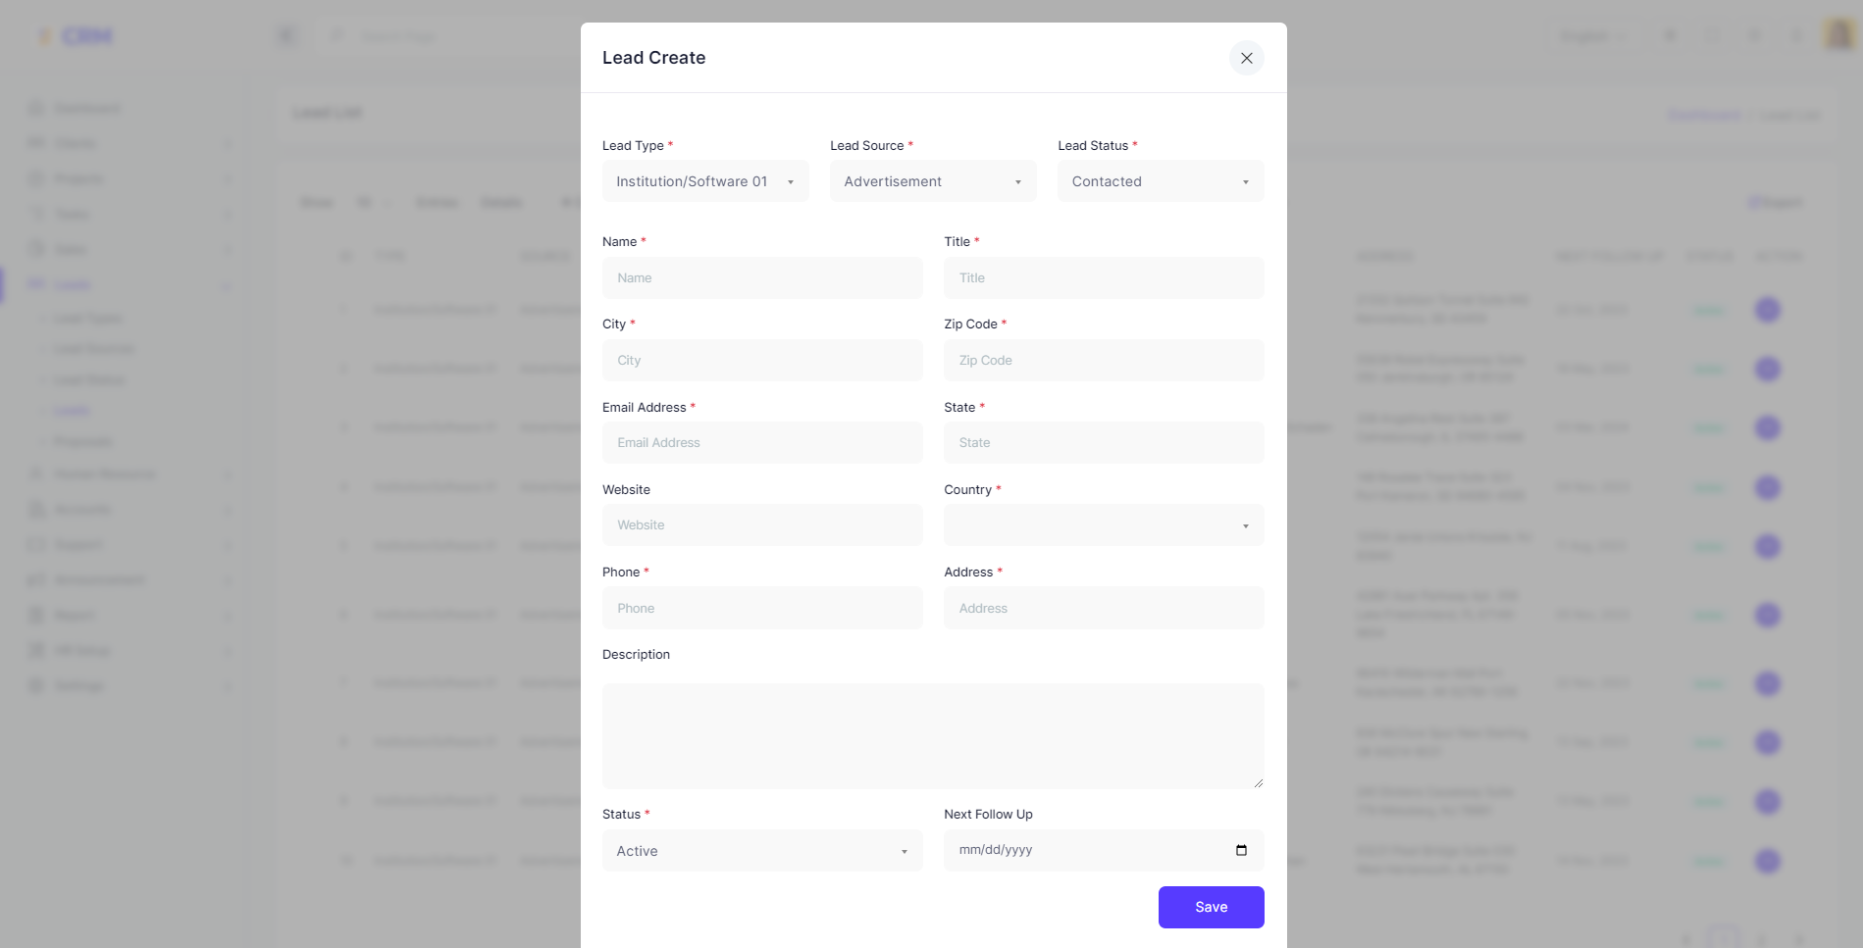Close the Lead Create dialog

pyautogui.click(x=1246, y=58)
